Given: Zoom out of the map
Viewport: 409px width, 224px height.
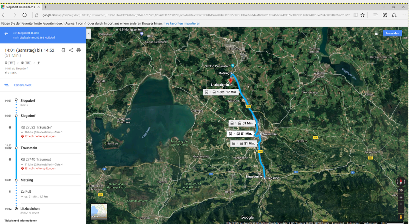Looking at the screenshot, I should (401, 210).
